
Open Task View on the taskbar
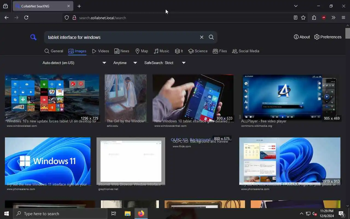tap(114, 214)
